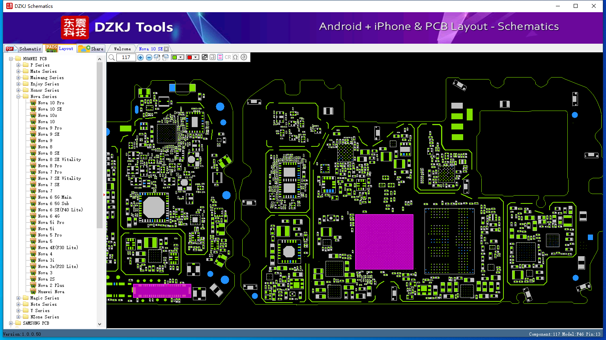606x340 pixels.
Task: Select Nova 5i Pro in the tree
Action: [x=51, y=222]
